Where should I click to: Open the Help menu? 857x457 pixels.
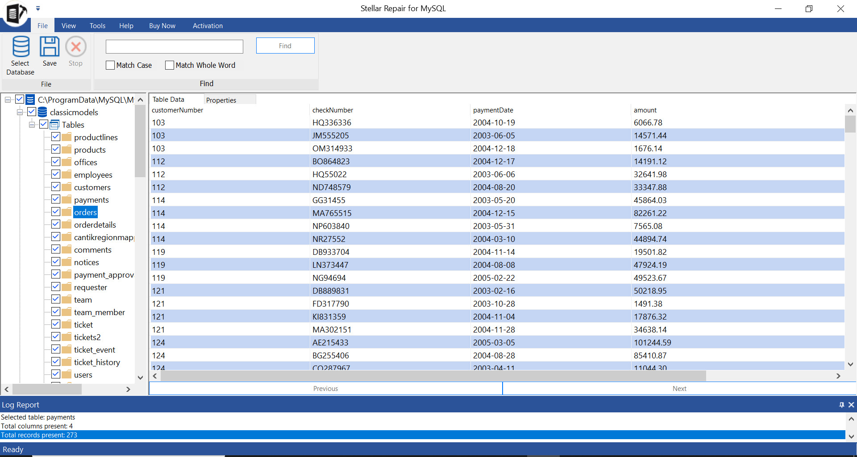coord(126,25)
